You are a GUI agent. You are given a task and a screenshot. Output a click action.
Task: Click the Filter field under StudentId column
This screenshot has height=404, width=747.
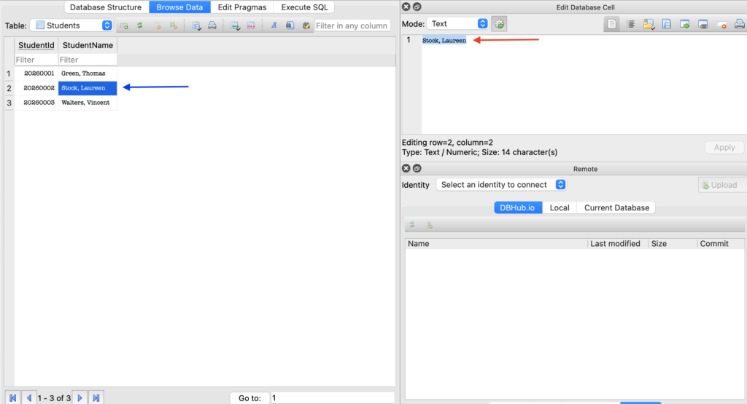[36, 60]
